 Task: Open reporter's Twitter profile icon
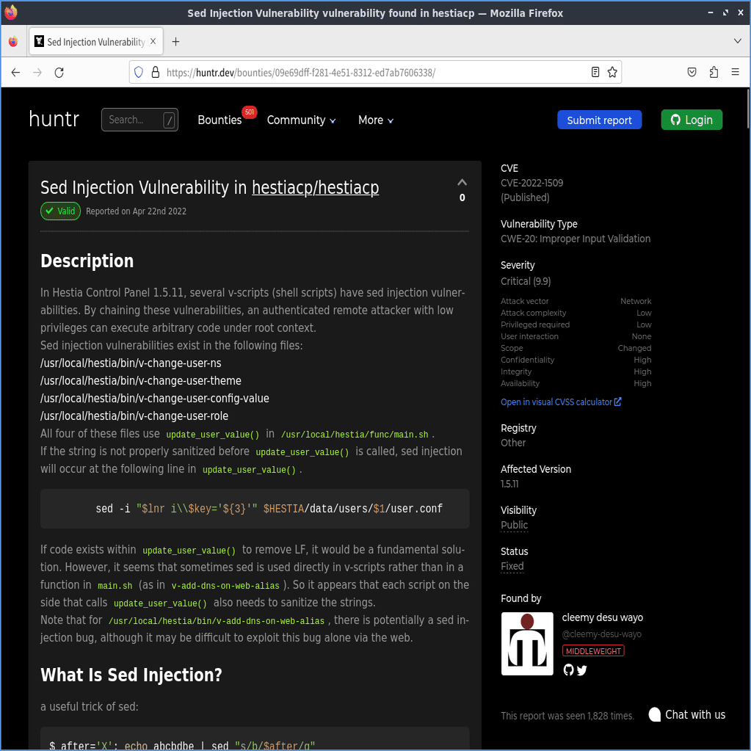(x=581, y=670)
